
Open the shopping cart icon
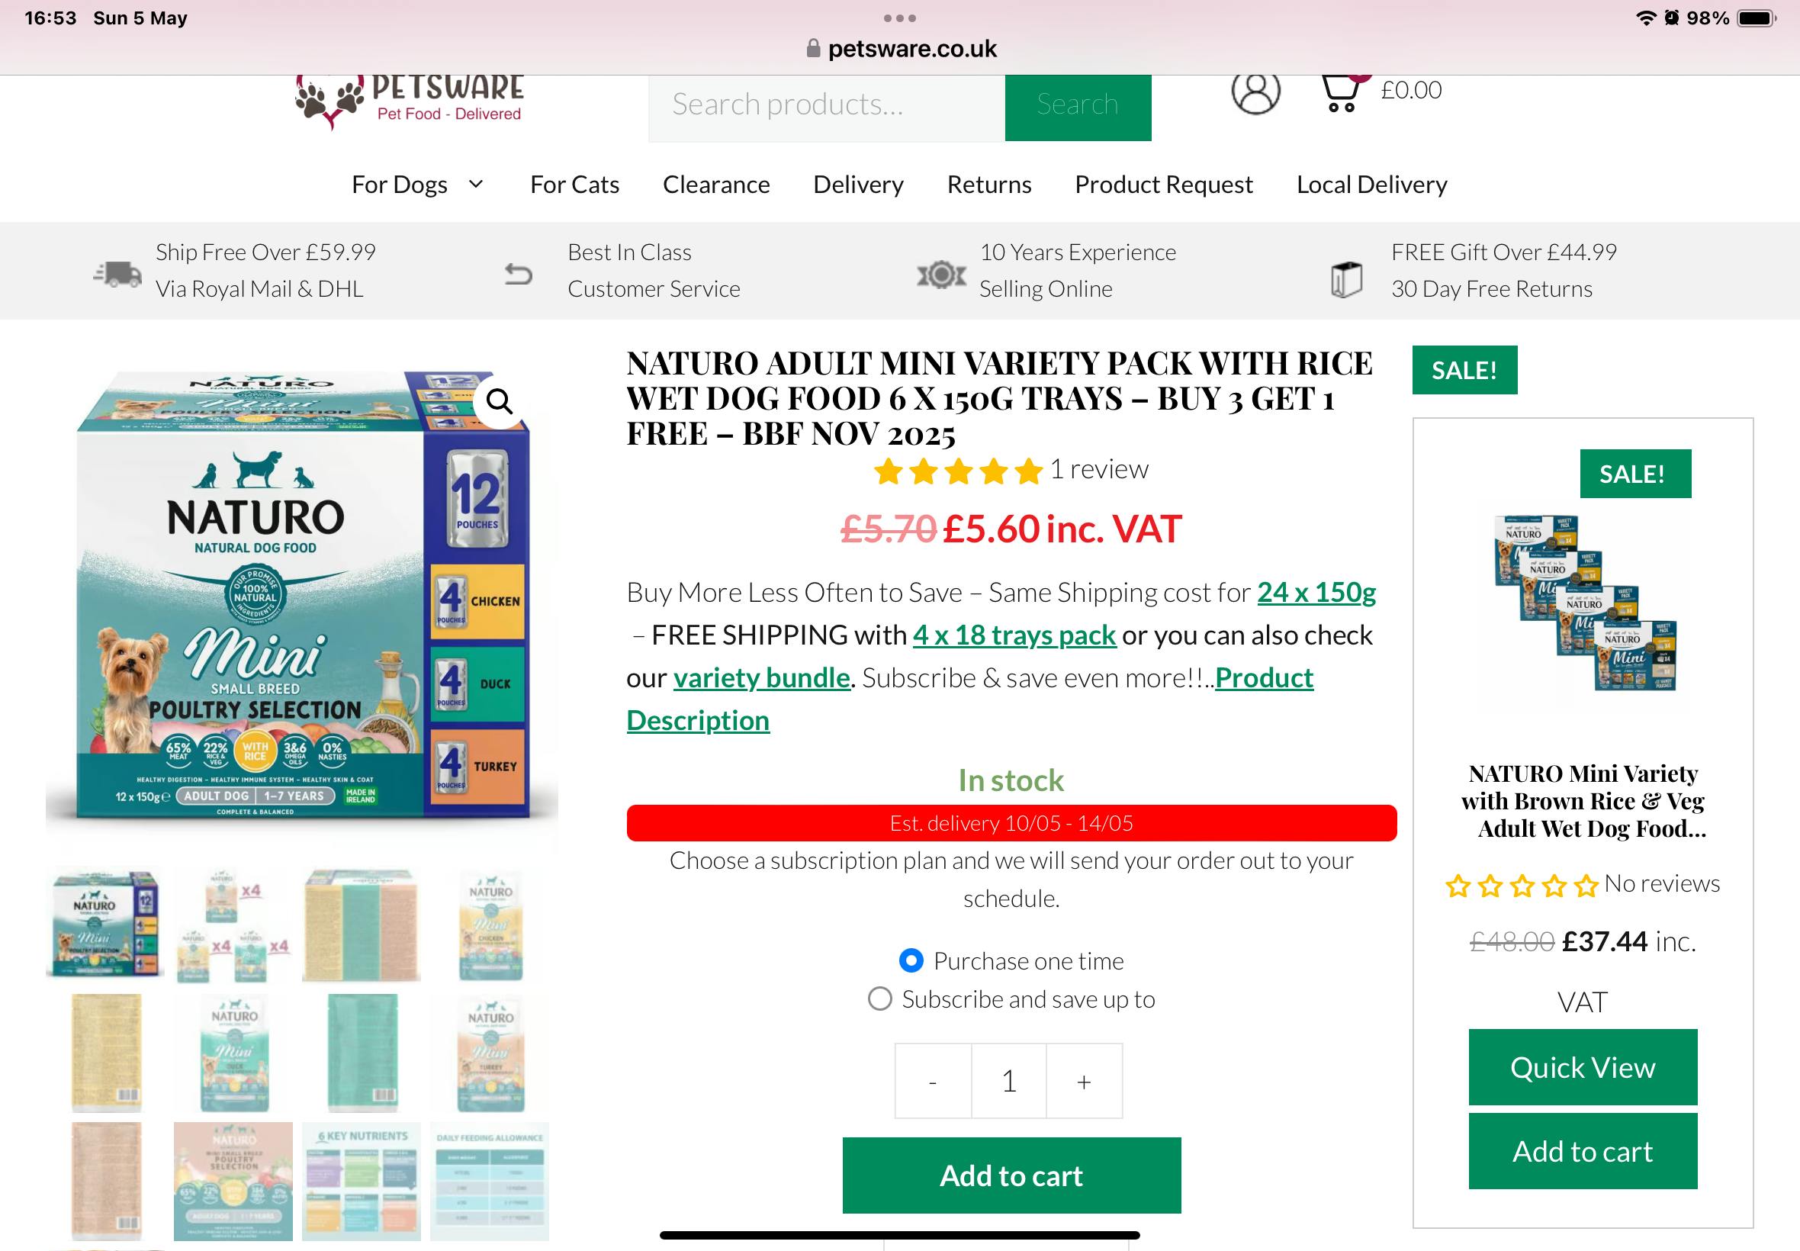pos(1342,93)
